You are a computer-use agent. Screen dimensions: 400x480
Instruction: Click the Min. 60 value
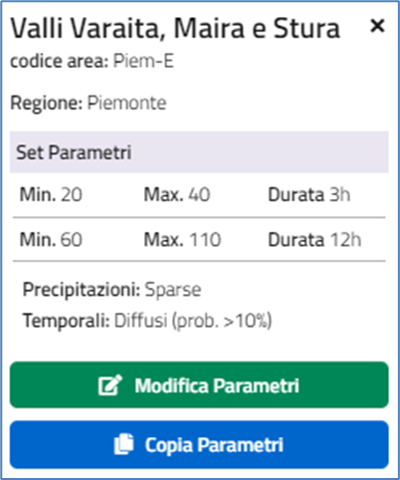tap(51, 239)
